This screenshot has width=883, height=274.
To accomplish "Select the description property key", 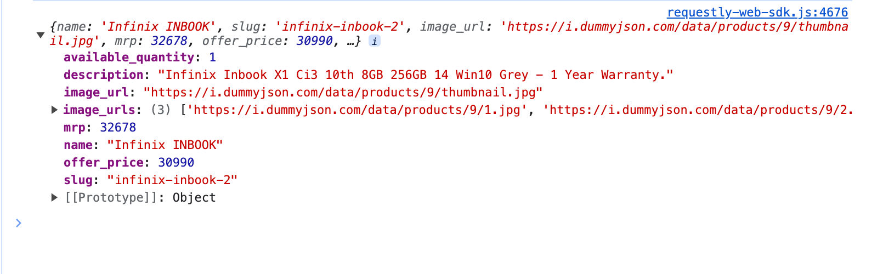I will [x=103, y=75].
